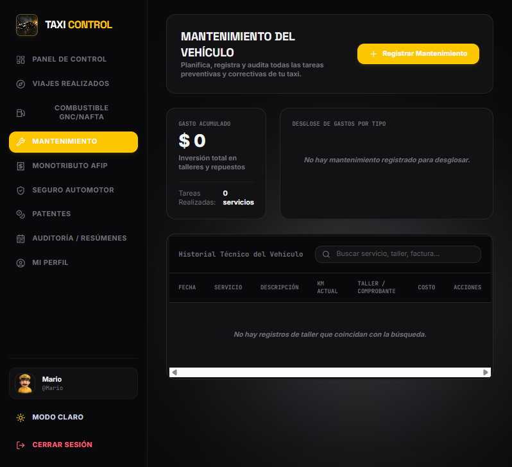
Task: Open Viajes Realizados in sidebar
Action: click(x=74, y=83)
